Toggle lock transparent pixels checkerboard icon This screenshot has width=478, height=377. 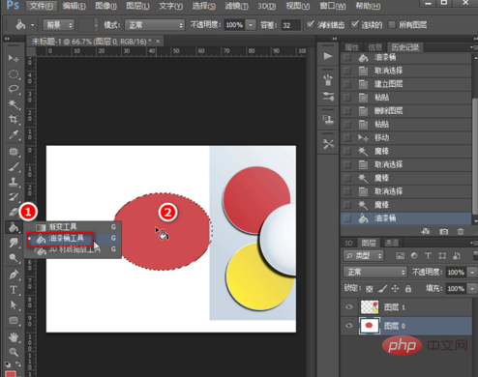[x=370, y=289]
